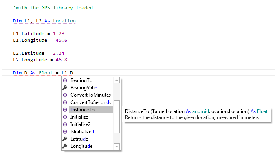The width and height of the screenshot is (275, 156).
Task: Click the DistanceTo method cube icon
Action: [x=65, y=110]
